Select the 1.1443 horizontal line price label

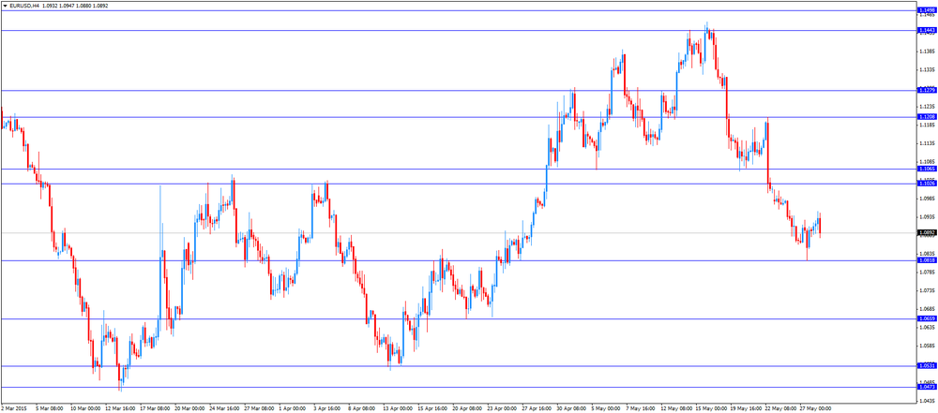pyautogui.click(x=927, y=31)
